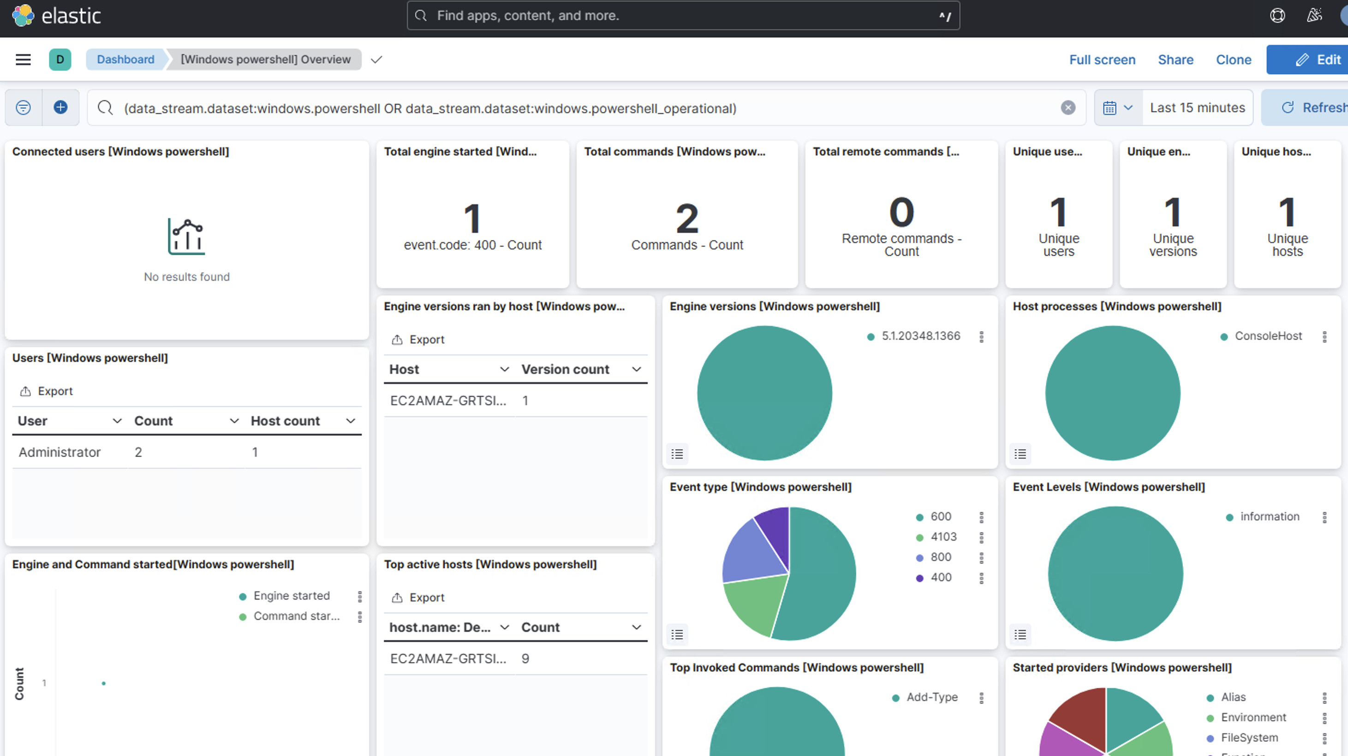The image size is (1348, 756).
Task: Click the Share menu item
Action: [x=1175, y=59]
